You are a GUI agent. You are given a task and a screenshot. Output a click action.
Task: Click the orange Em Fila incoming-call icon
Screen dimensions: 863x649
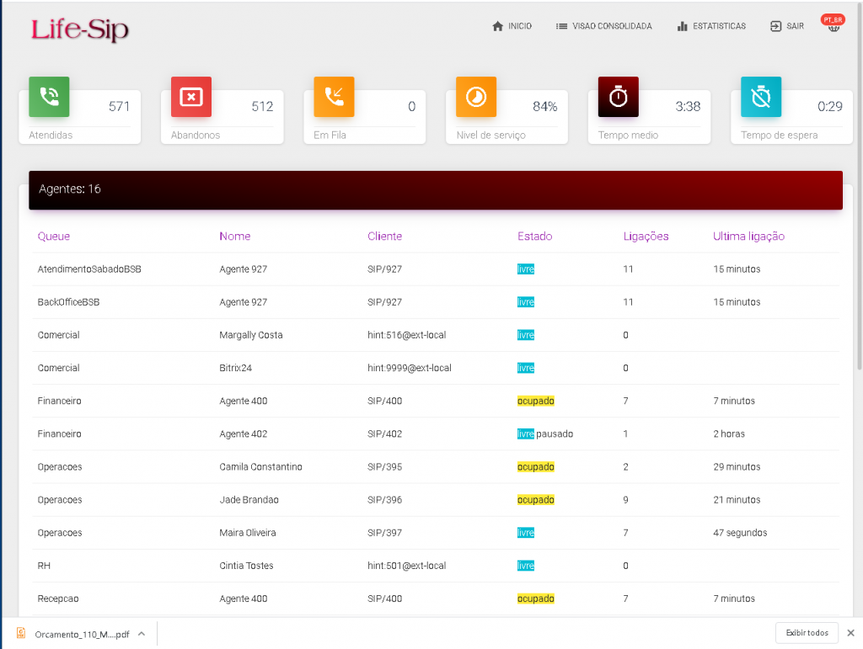click(x=334, y=97)
